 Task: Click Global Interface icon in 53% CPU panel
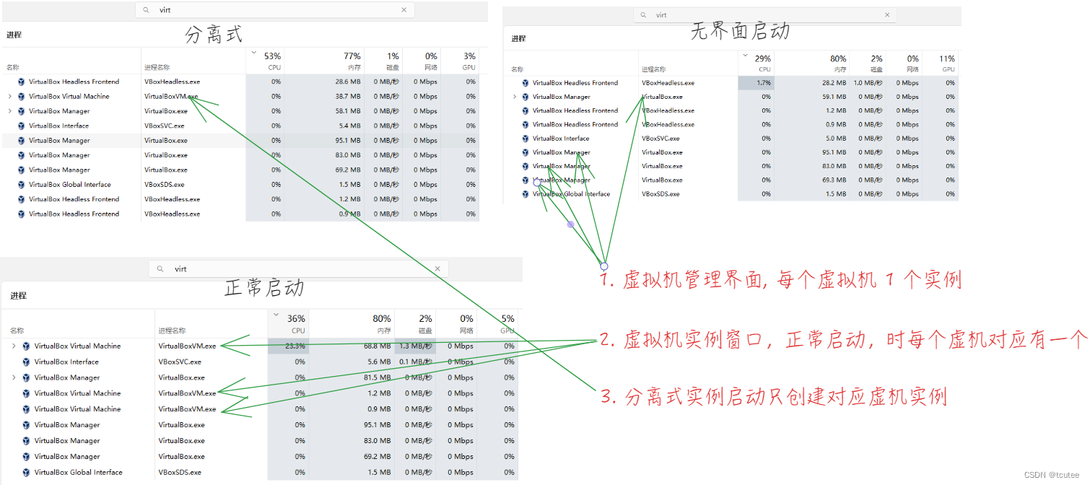click(x=22, y=185)
